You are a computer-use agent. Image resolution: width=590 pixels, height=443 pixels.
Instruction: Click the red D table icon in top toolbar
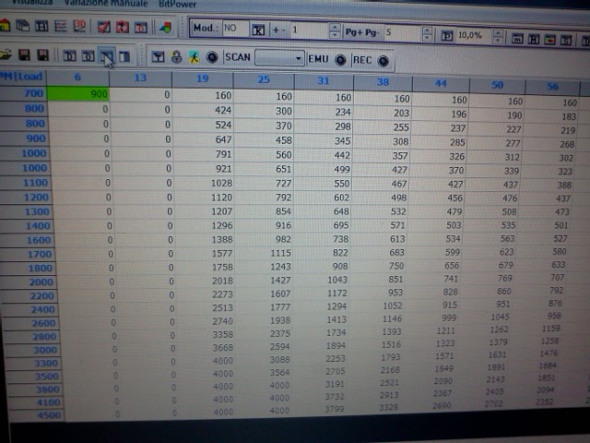coord(141,28)
